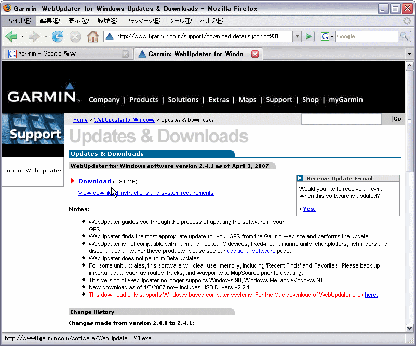The image size is (416, 346).
Task: Open the ファイル(F) menu
Action: (x=18, y=21)
